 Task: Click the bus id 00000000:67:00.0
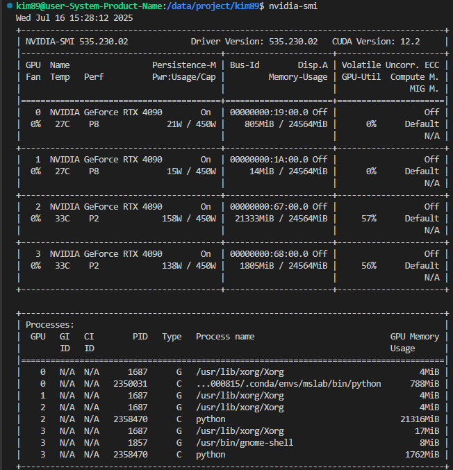tap(269, 206)
